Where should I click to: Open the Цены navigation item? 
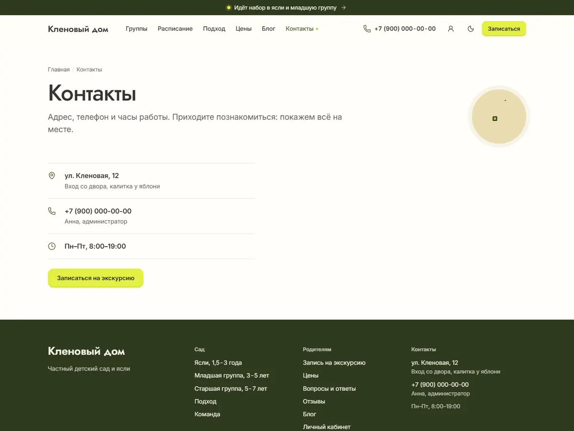pyautogui.click(x=243, y=29)
